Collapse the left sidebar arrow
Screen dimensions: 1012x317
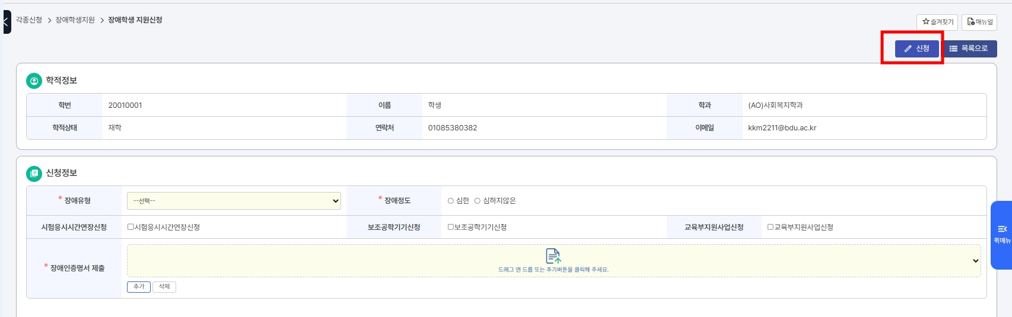[6, 22]
